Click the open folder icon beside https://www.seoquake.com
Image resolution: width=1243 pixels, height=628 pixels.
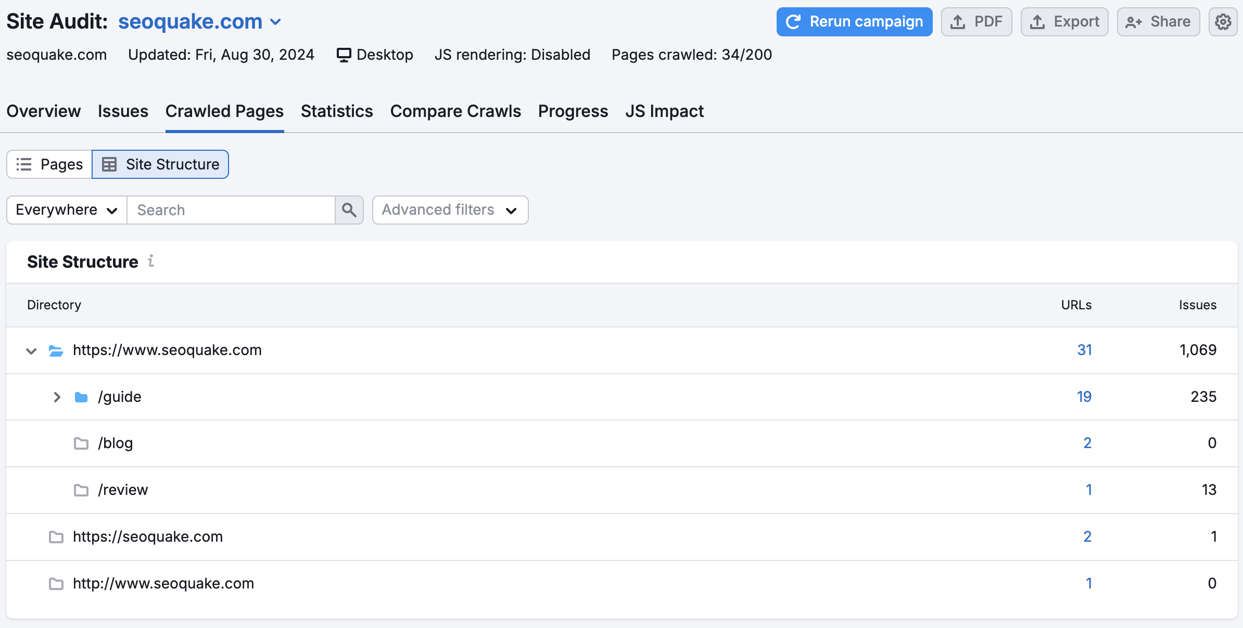(55, 350)
